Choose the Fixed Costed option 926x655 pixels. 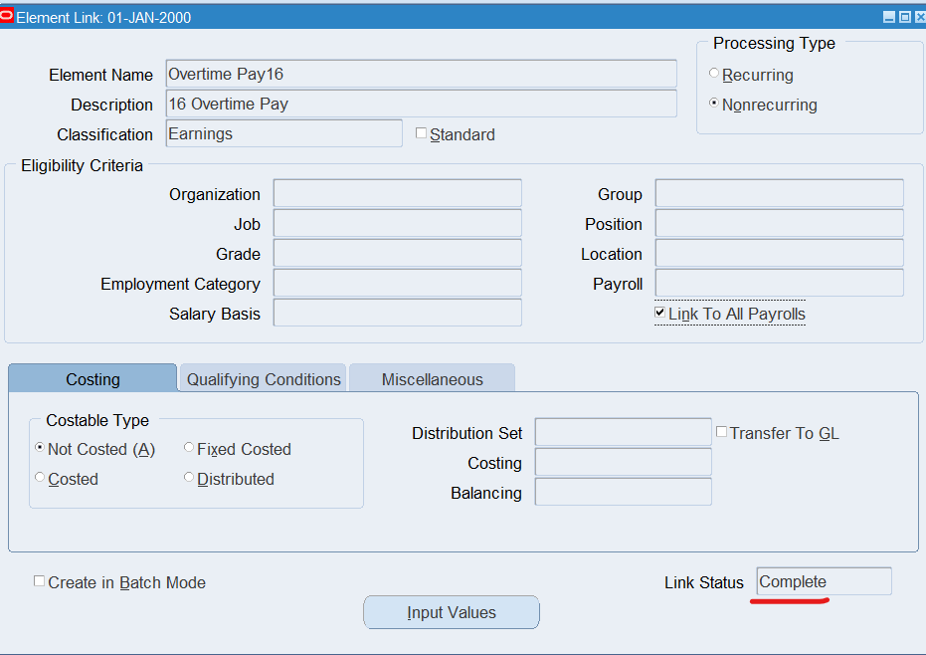pyautogui.click(x=189, y=448)
